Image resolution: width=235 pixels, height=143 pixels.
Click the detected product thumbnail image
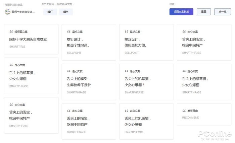click(x=7, y=12)
